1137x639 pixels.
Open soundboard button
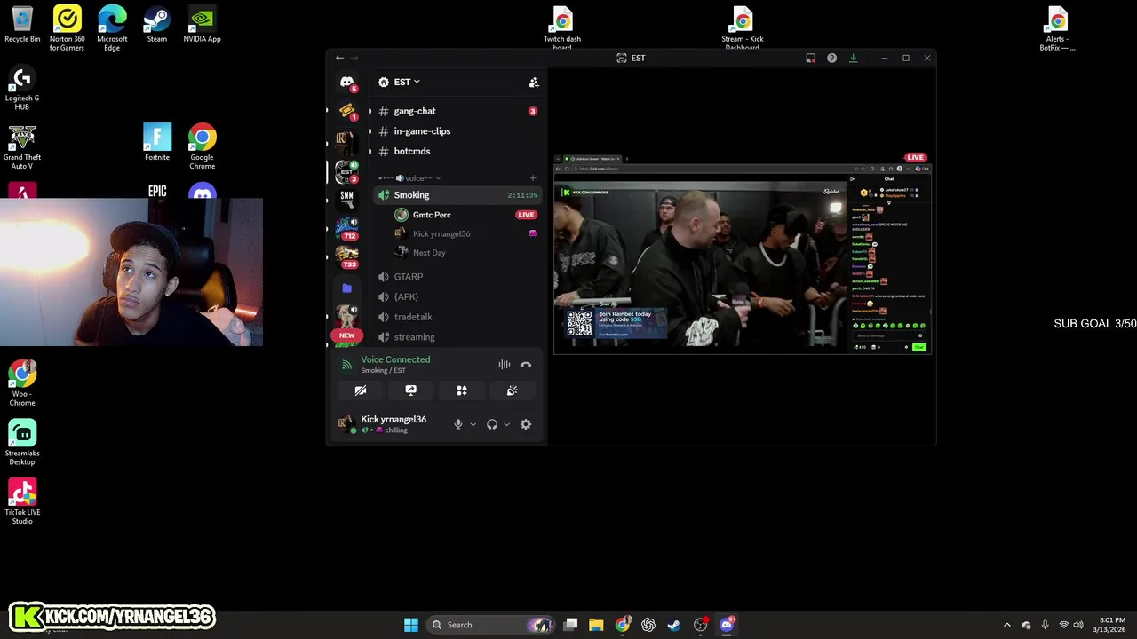pyautogui.click(x=513, y=390)
